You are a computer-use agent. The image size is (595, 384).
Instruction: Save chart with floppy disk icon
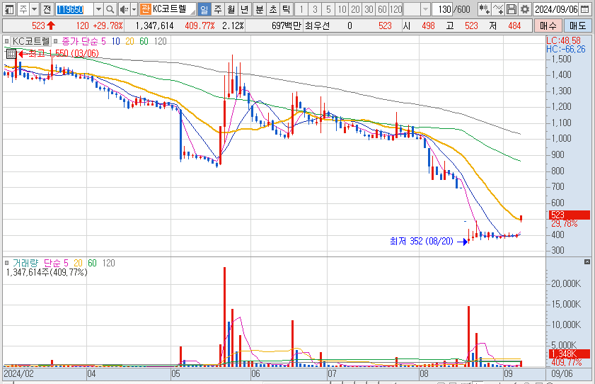pyautogui.click(x=511, y=9)
